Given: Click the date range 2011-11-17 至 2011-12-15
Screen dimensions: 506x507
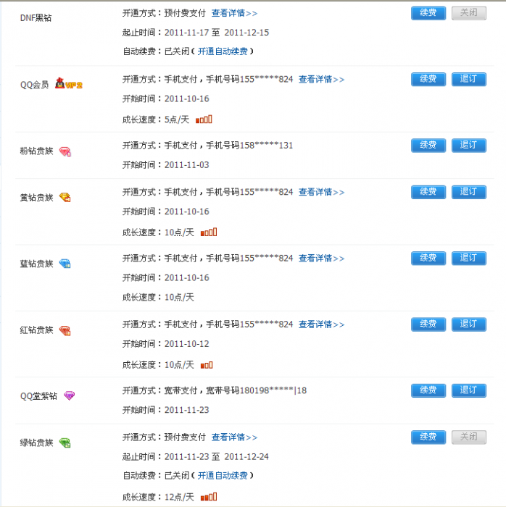Looking at the screenshot, I should (x=217, y=33).
